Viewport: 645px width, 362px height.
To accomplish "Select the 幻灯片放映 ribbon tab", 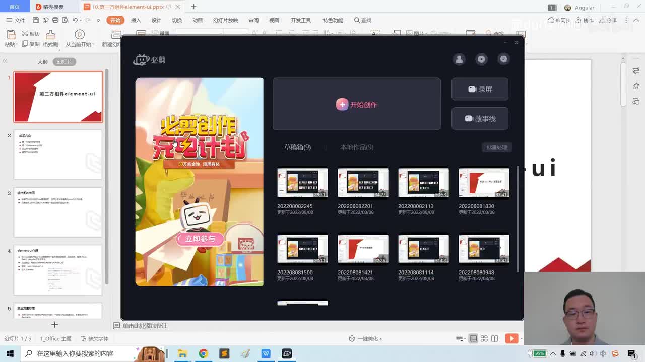I will [225, 20].
